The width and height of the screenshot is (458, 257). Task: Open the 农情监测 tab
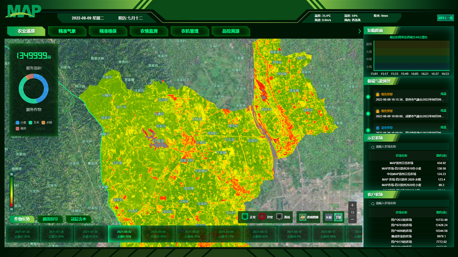point(149,31)
